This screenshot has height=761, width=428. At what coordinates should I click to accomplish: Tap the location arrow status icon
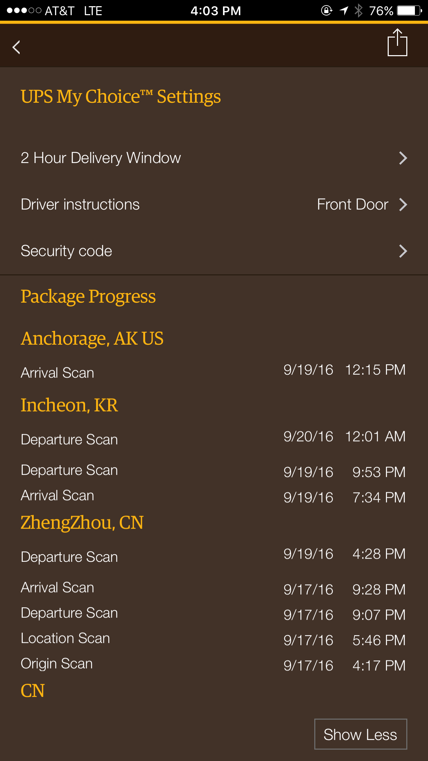coord(344,11)
